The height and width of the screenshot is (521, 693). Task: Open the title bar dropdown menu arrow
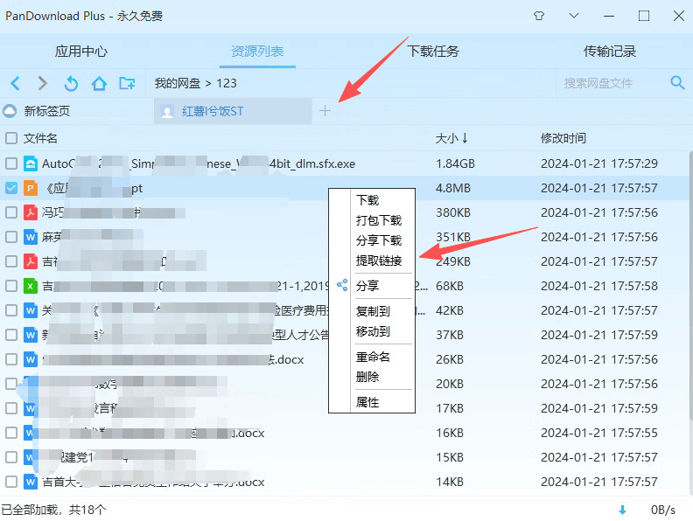tap(574, 16)
